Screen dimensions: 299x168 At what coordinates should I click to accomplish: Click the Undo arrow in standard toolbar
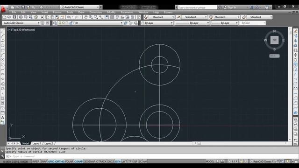(69, 17)
